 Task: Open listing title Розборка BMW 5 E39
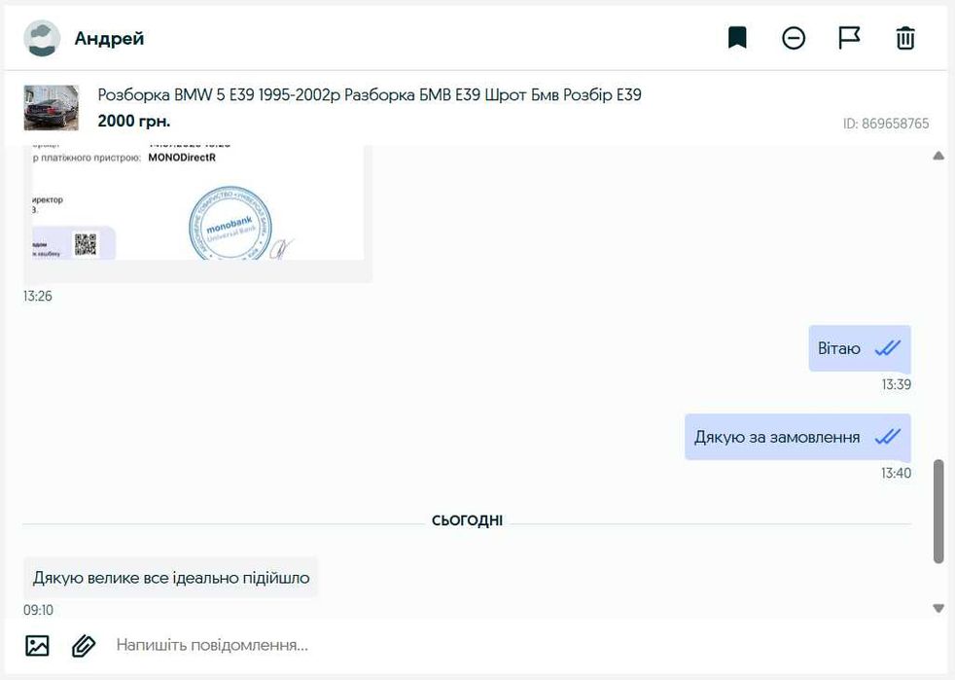tap(370, 95)
